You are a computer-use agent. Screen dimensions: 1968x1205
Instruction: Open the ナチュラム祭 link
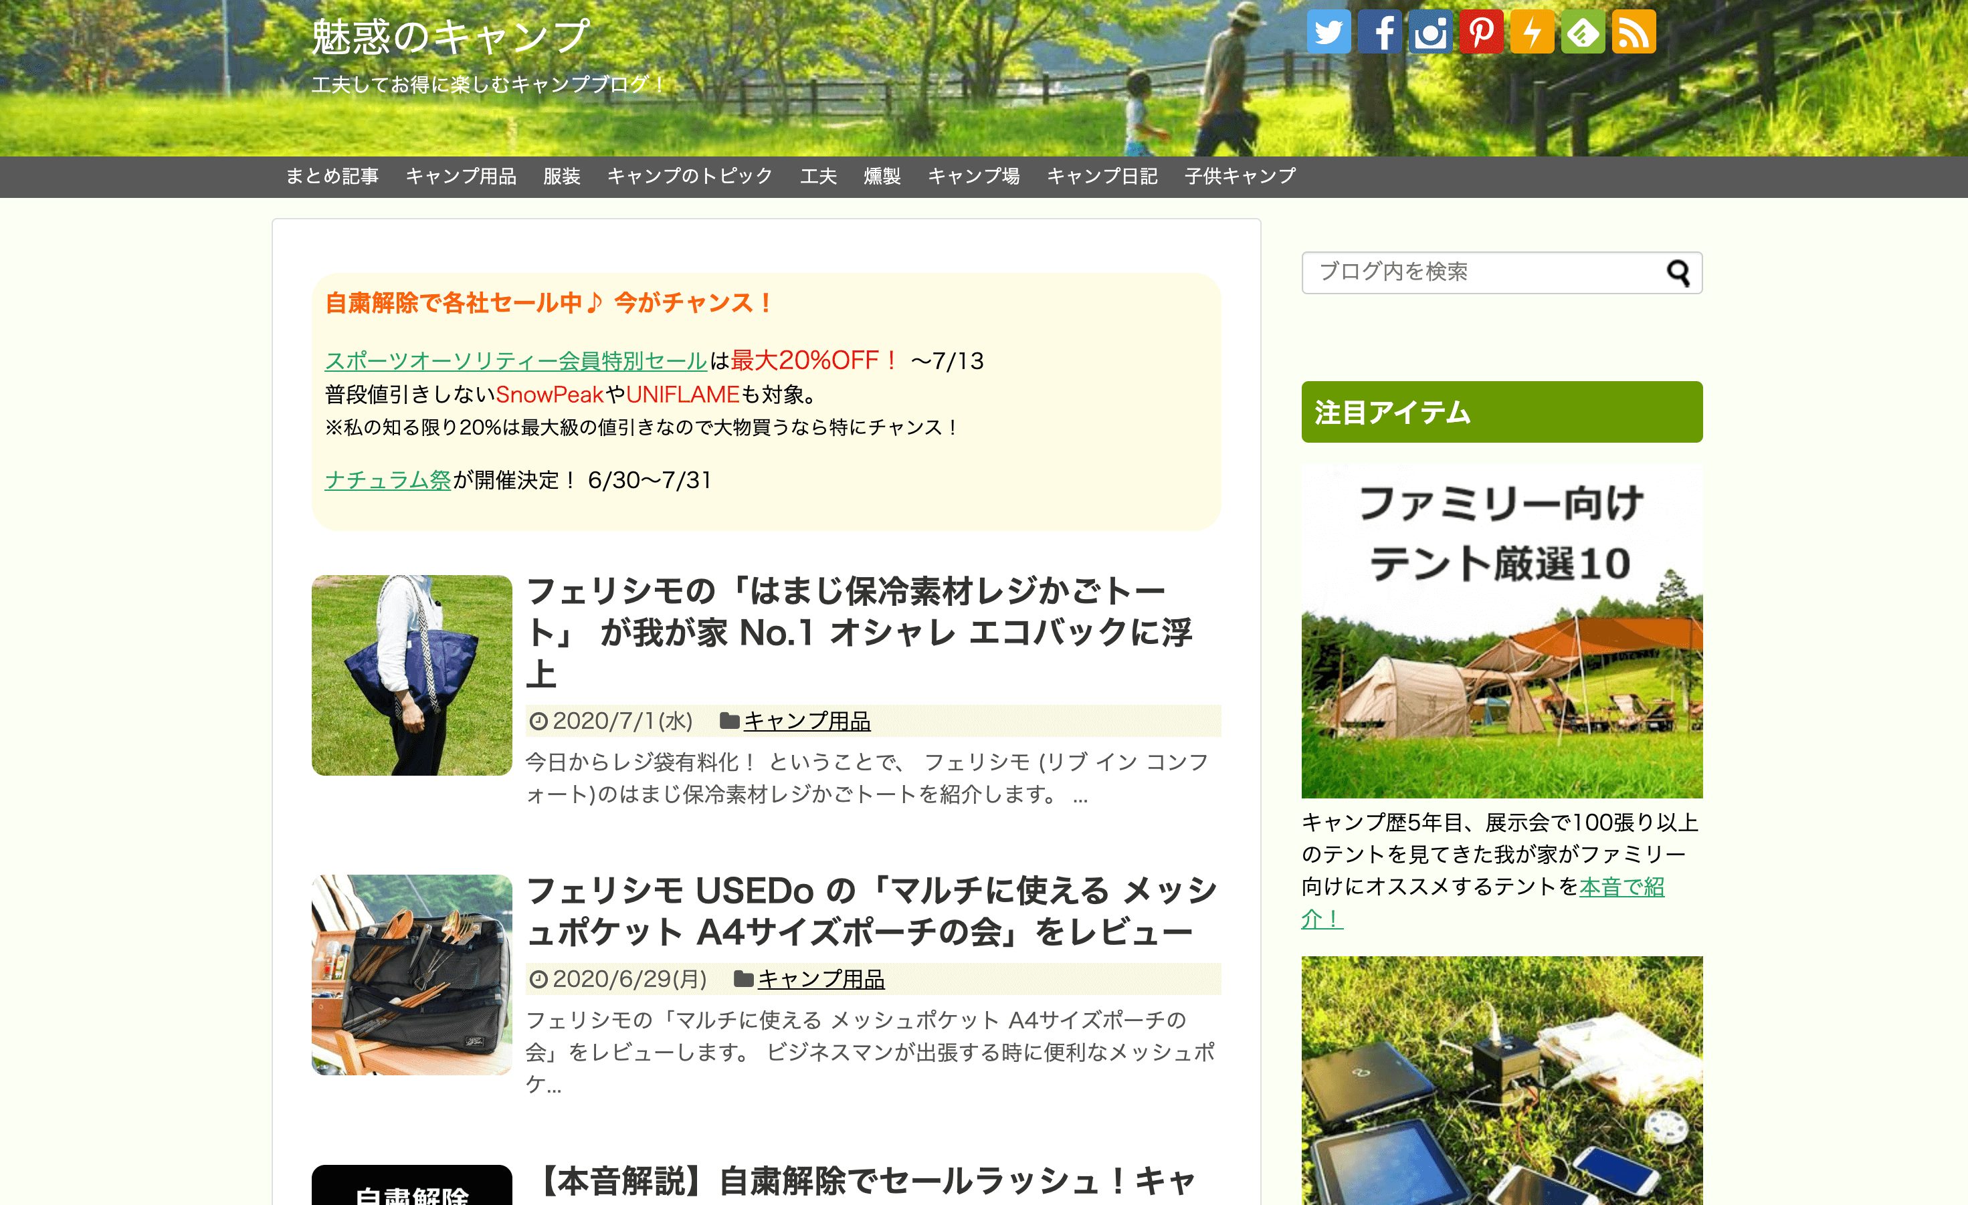tap(388, 480)
